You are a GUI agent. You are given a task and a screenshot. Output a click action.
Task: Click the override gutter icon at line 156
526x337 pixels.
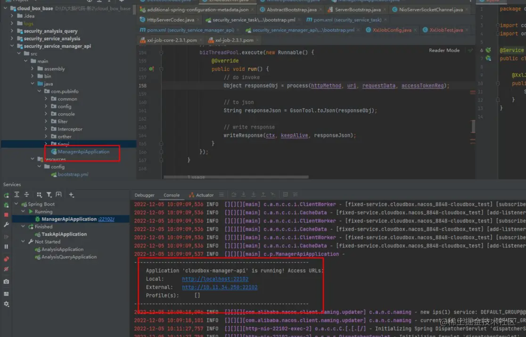[x=152, y=69]
